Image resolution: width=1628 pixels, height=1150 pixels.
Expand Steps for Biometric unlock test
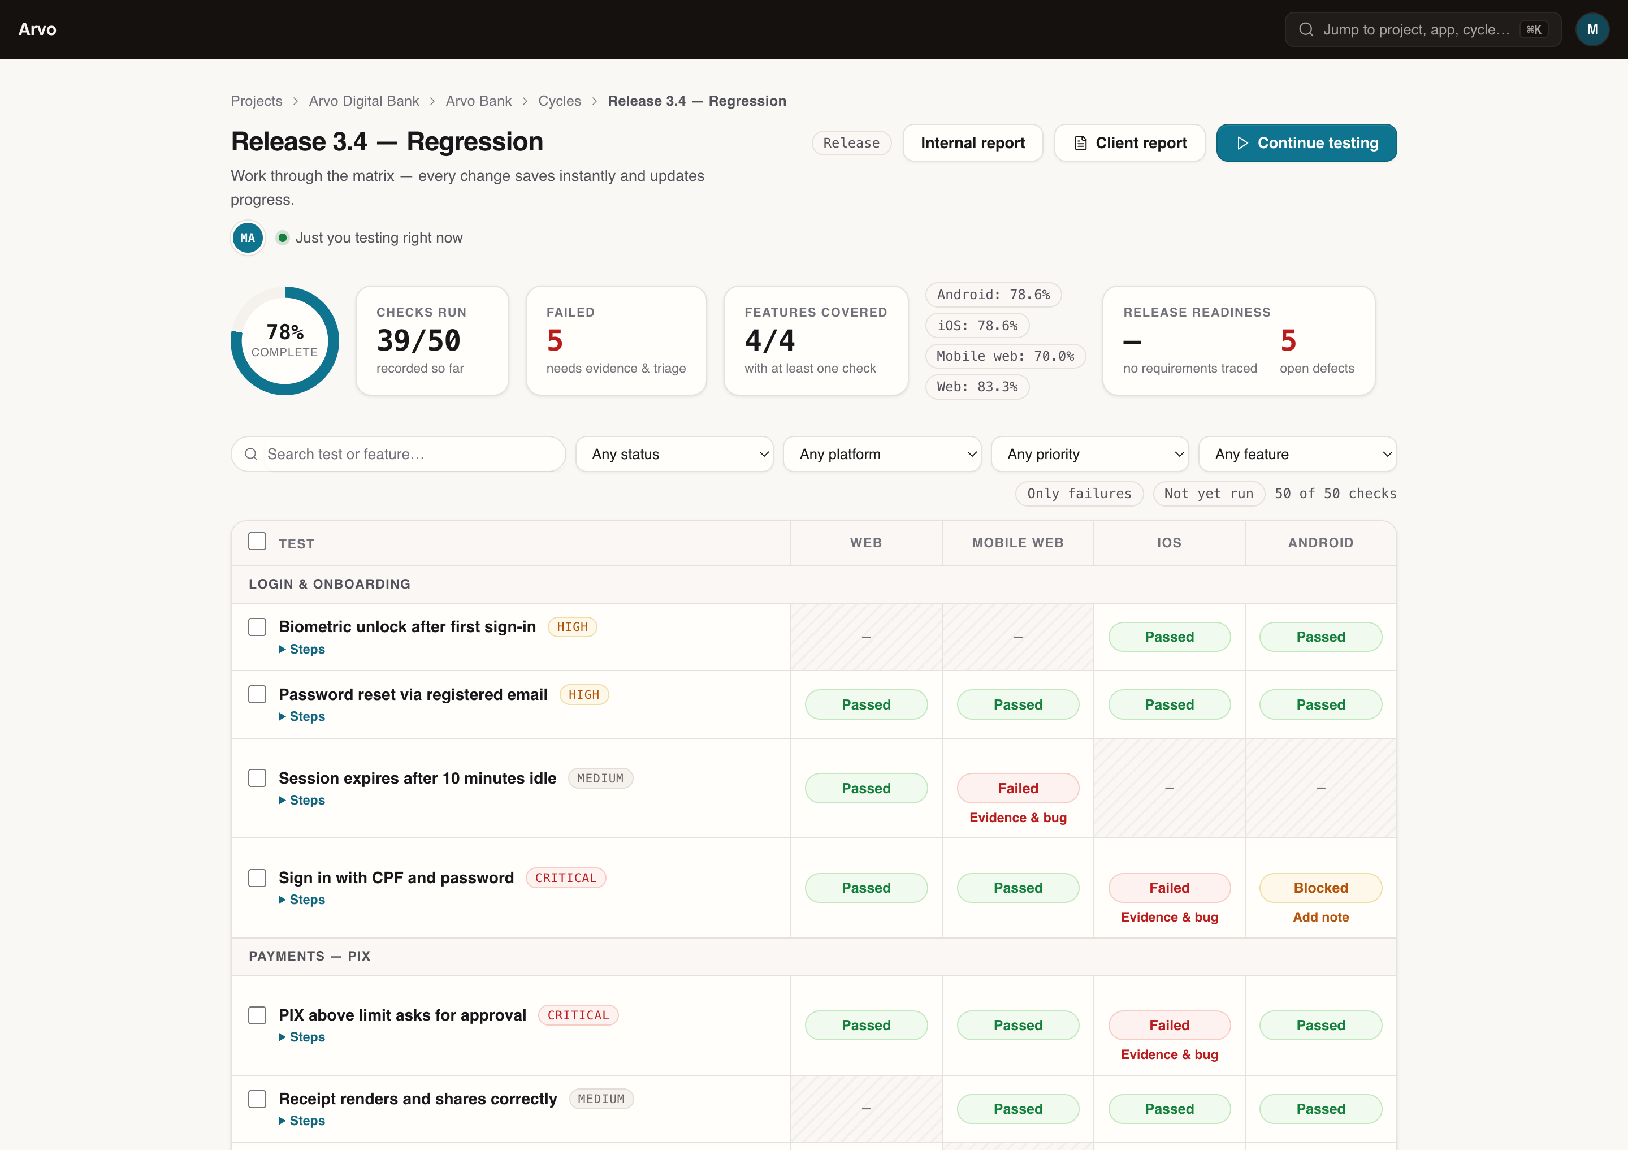pos(302,649)
